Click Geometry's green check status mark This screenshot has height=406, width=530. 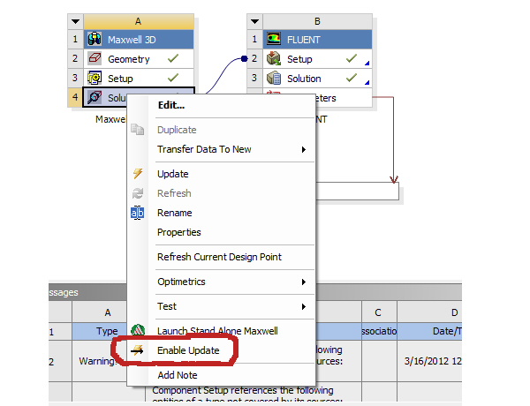[x=173, y=58]
